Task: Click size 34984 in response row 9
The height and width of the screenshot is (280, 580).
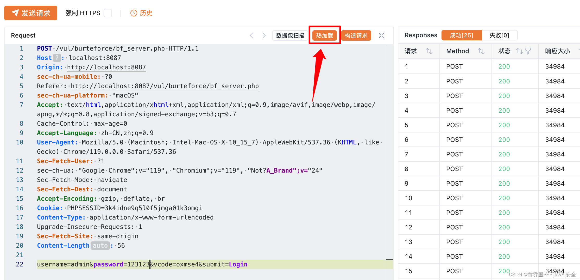Action: pos(555,184)
